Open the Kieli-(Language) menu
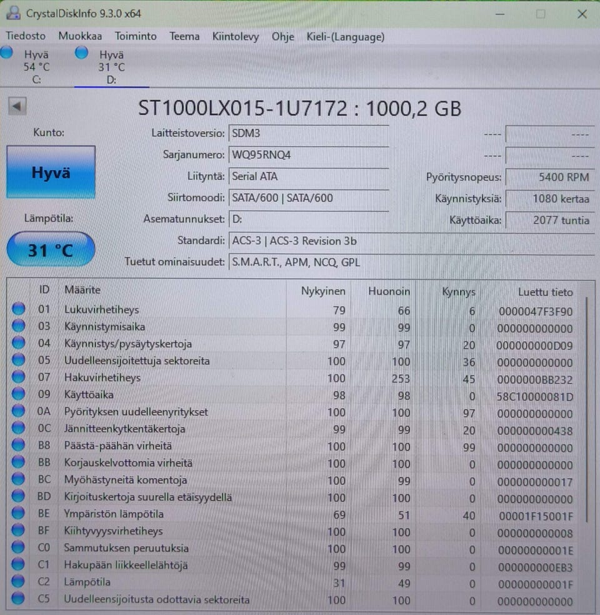Screen dimensions: 600x615 pos(345,37)
